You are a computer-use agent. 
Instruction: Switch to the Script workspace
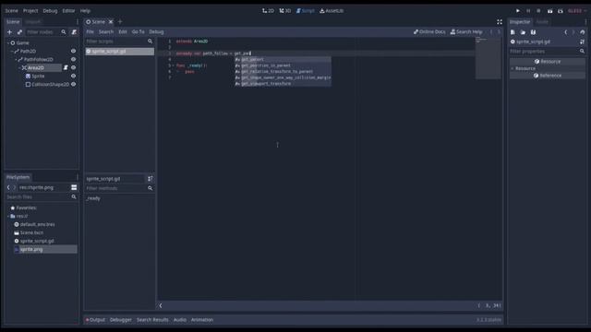click(x=306, y=11)
